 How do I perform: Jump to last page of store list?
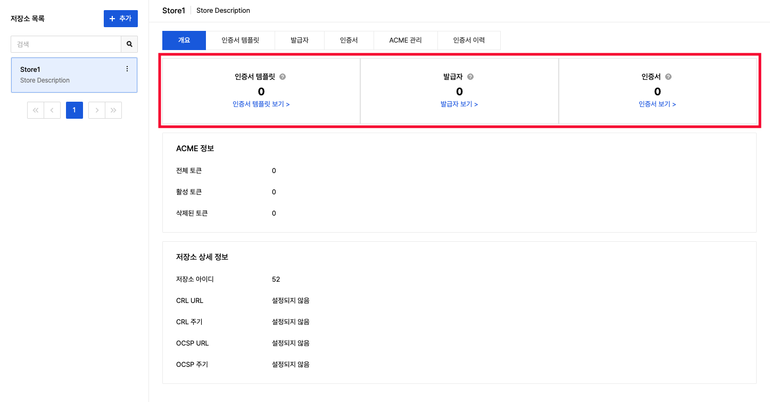coord(113,110)
